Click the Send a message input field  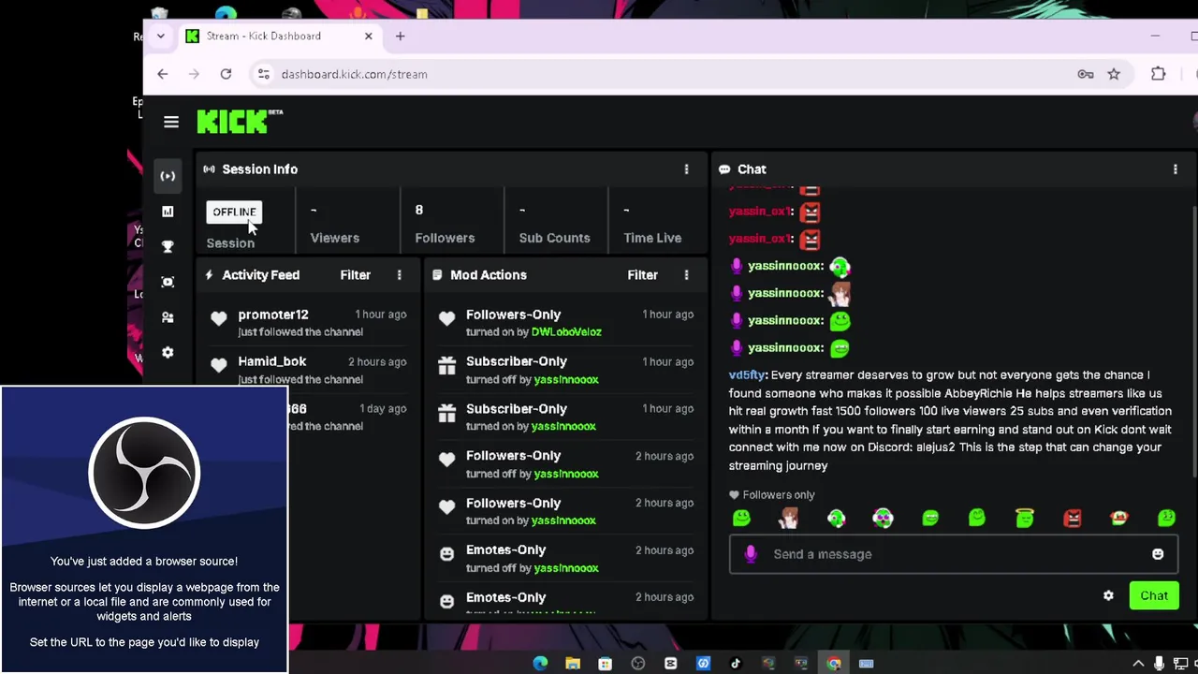pyautogui.click(x=953, y=554)
